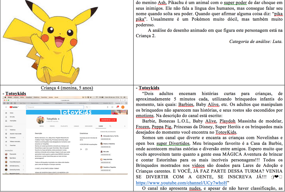The image size is (285, 192).
Task: Click the Safari share icon
Action: [x=121, y=100]
